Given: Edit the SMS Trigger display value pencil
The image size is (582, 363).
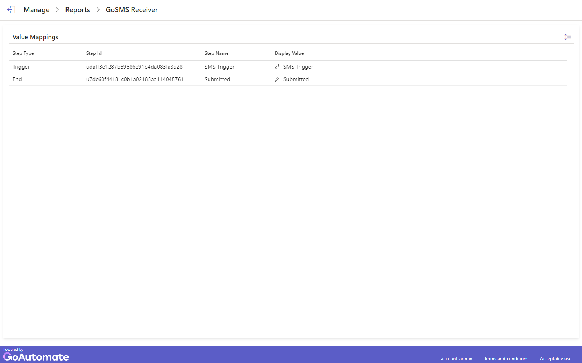Looking at the screenshot, I should coord(277,67).
